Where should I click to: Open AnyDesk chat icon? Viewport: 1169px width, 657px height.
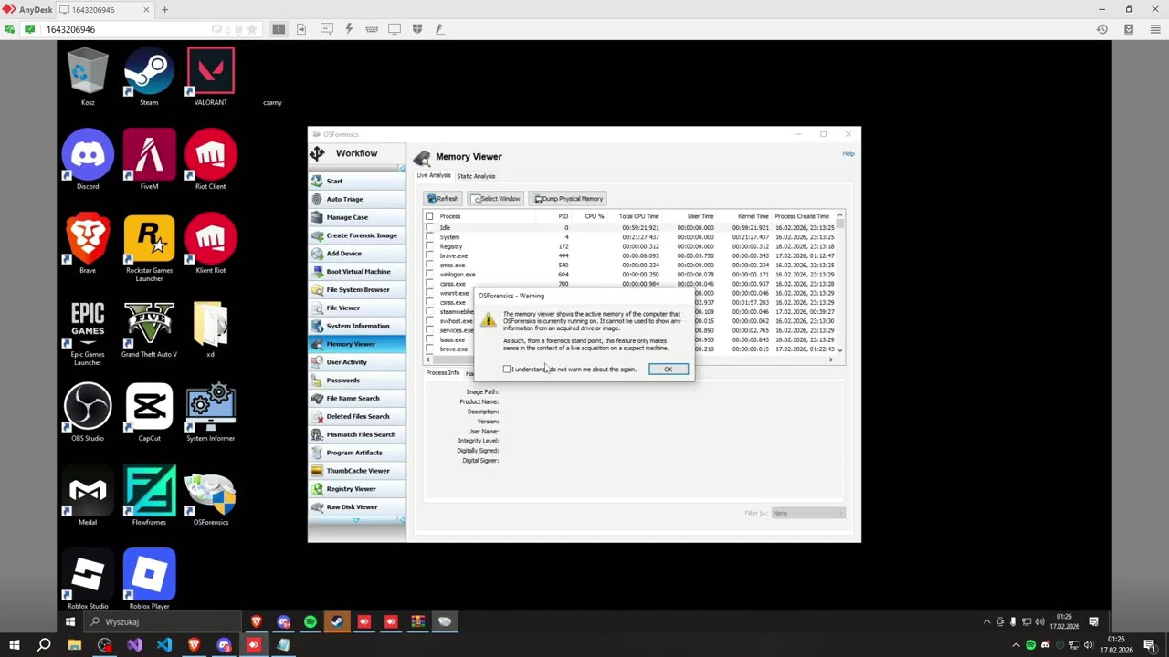(326, 29)
